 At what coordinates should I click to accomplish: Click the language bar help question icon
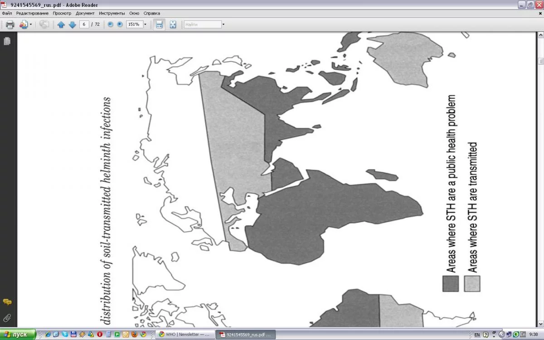tap(486, 335)
